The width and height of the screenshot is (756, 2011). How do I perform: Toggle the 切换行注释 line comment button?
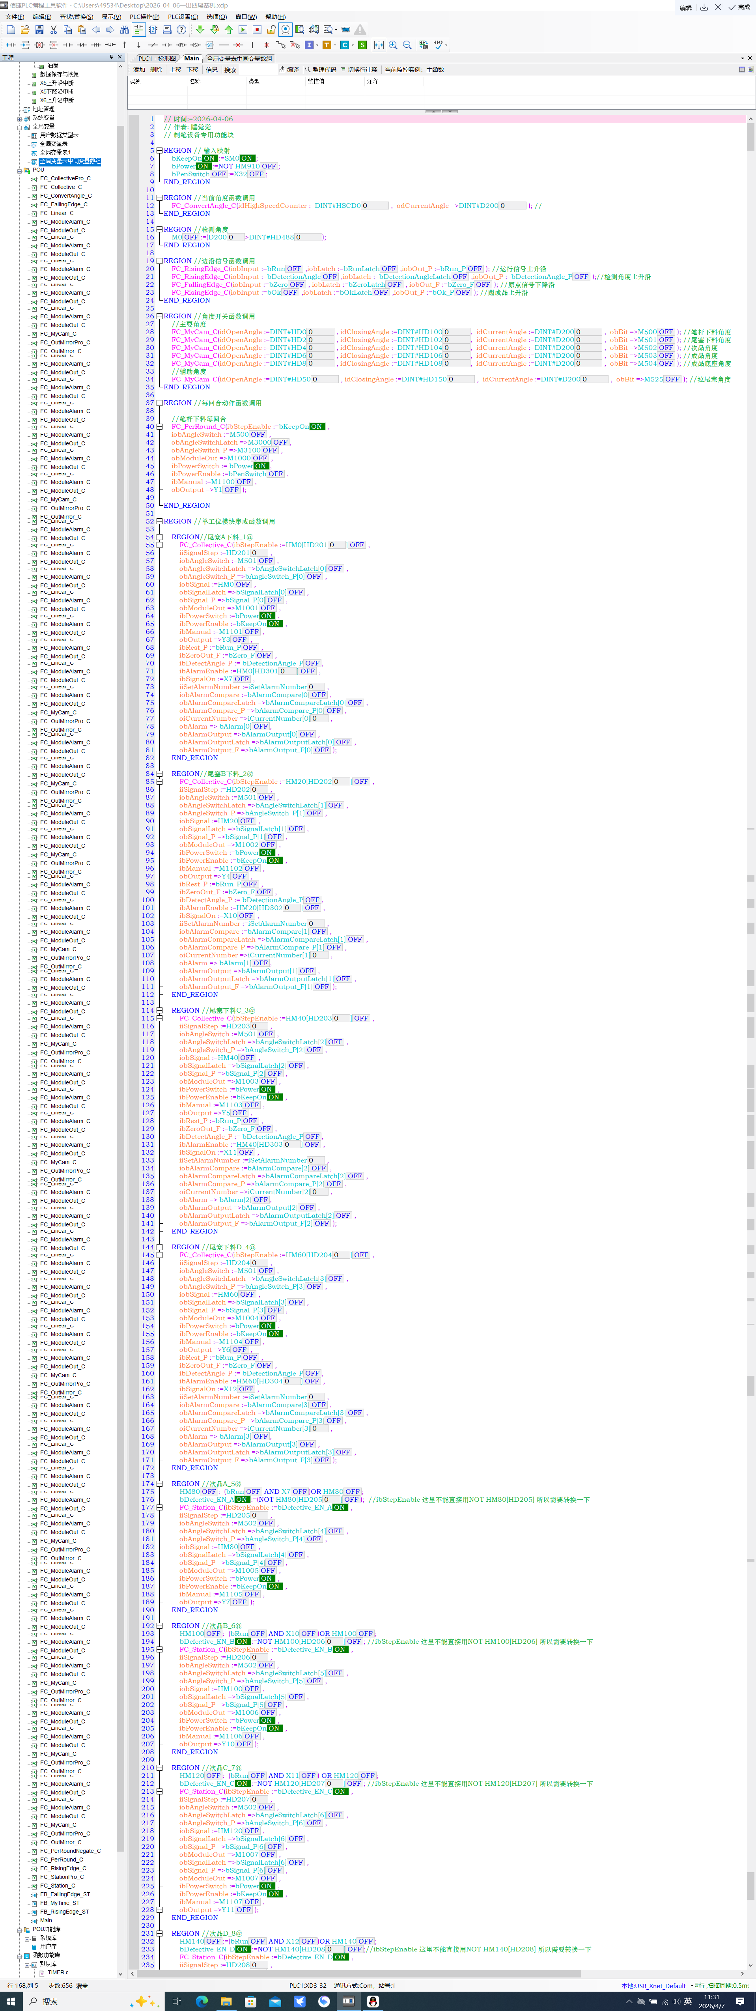coord(359,69)
